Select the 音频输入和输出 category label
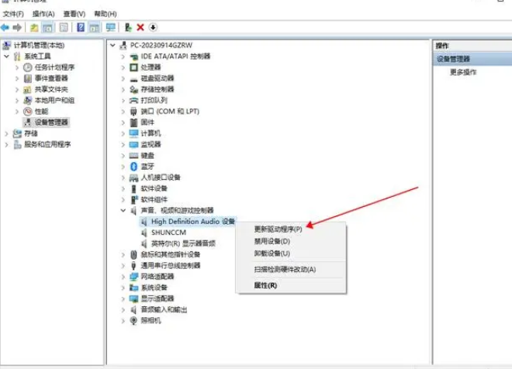 click(x=164, y=309)
